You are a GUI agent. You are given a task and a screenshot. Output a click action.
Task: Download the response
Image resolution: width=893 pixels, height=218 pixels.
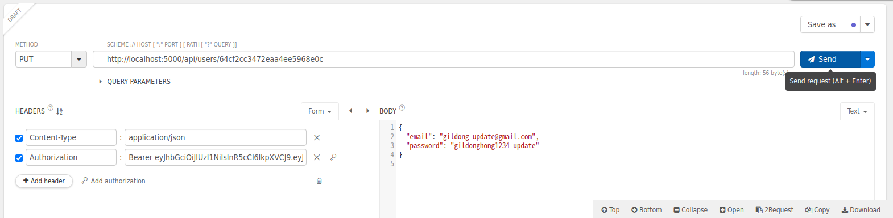(x=861, y=210)
